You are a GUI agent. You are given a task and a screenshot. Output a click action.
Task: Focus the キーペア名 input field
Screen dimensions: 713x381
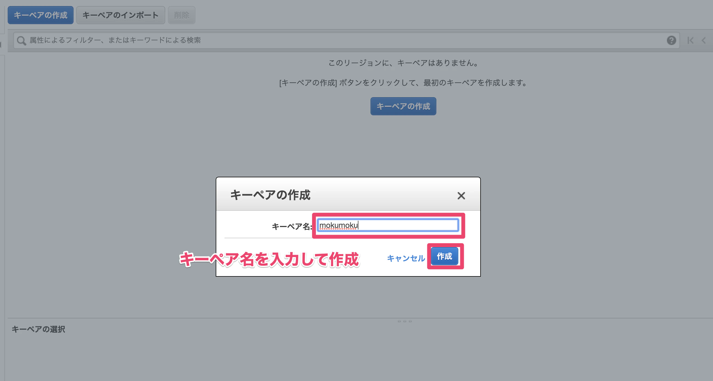point(388,225)
